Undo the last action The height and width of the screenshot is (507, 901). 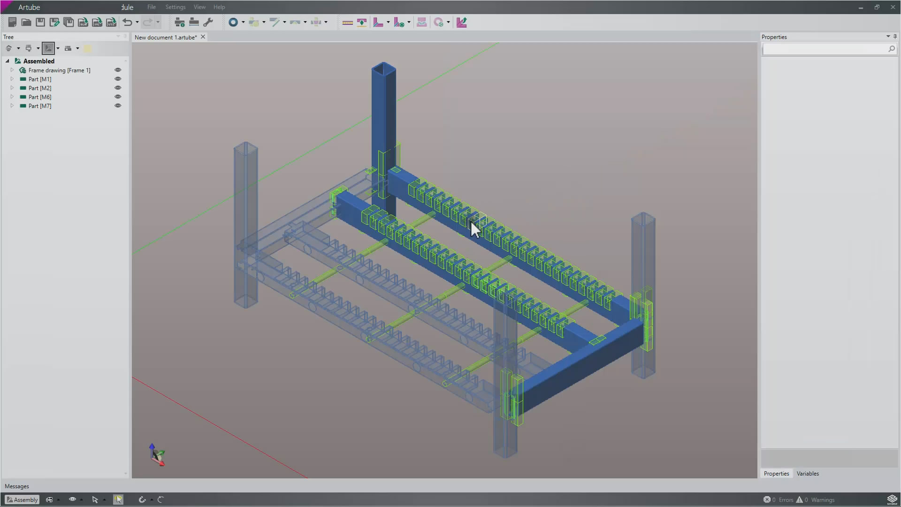pyautogui.click(x=127, y=22)
